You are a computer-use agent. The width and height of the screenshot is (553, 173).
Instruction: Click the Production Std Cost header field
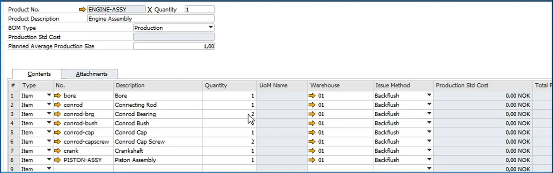174,37
